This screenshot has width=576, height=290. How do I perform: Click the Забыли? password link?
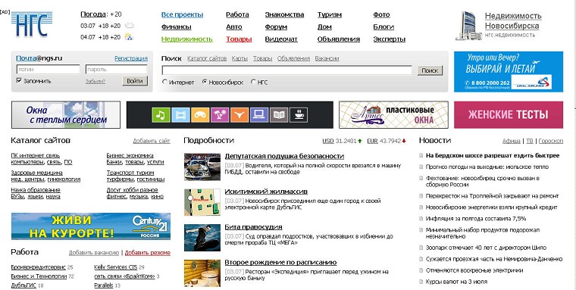[x=95, y=82]
